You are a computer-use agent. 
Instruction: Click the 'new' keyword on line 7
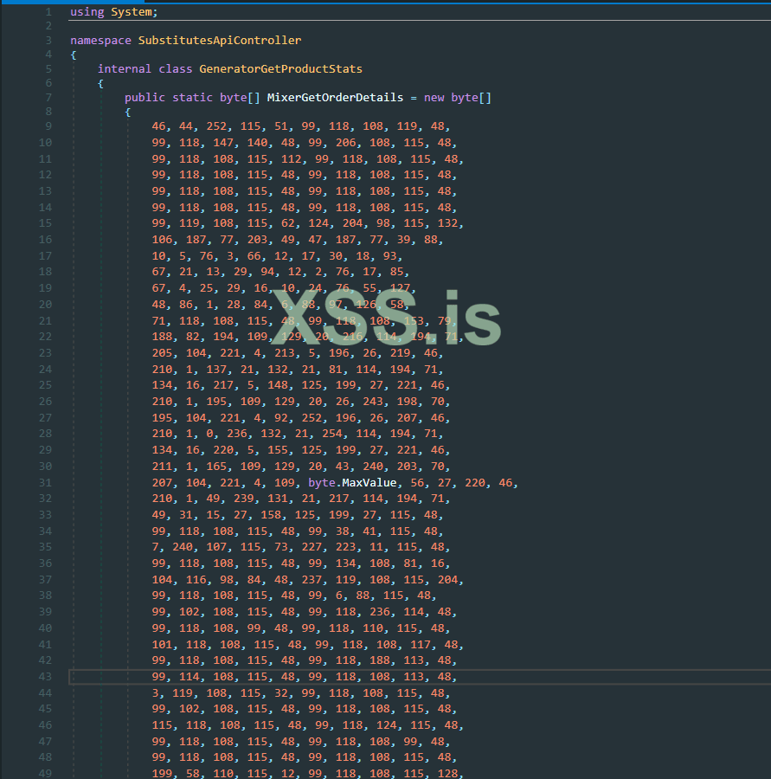[x=434, y=97]
